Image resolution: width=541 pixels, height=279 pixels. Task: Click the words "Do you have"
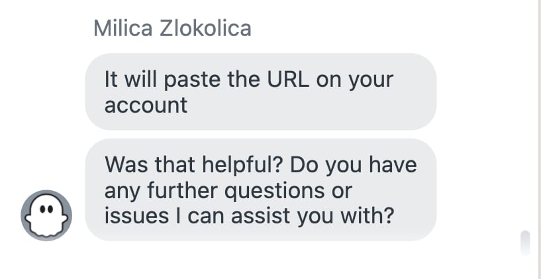click(354, 165)
